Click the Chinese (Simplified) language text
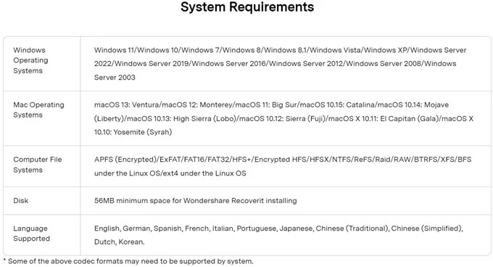Viewport: 493px width, 267px height. click(426, 229)
